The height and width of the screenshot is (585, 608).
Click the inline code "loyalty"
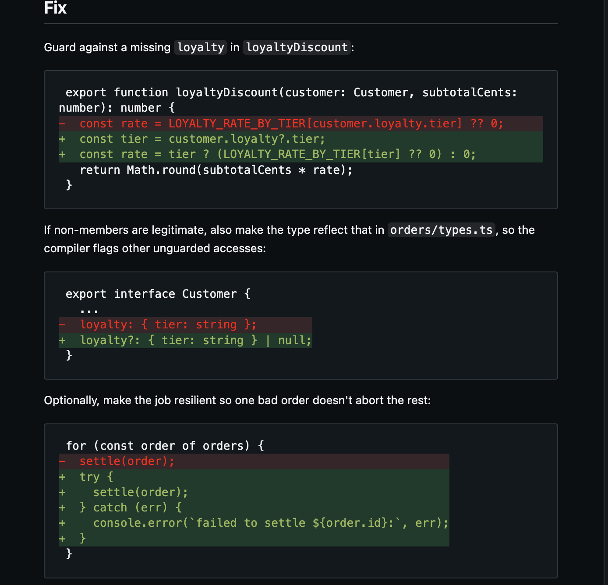(201, 47)
